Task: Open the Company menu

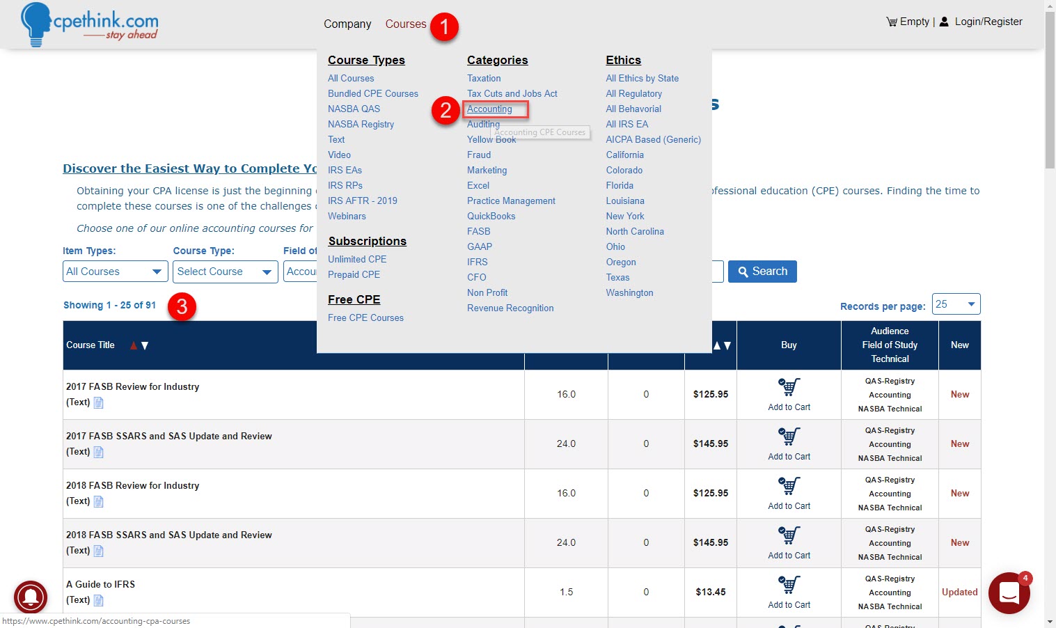Action: (347, 24)
